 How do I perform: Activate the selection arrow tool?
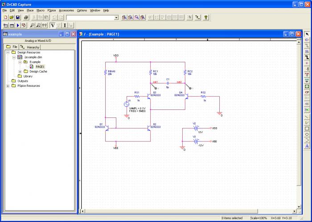(x=307, y=34)
